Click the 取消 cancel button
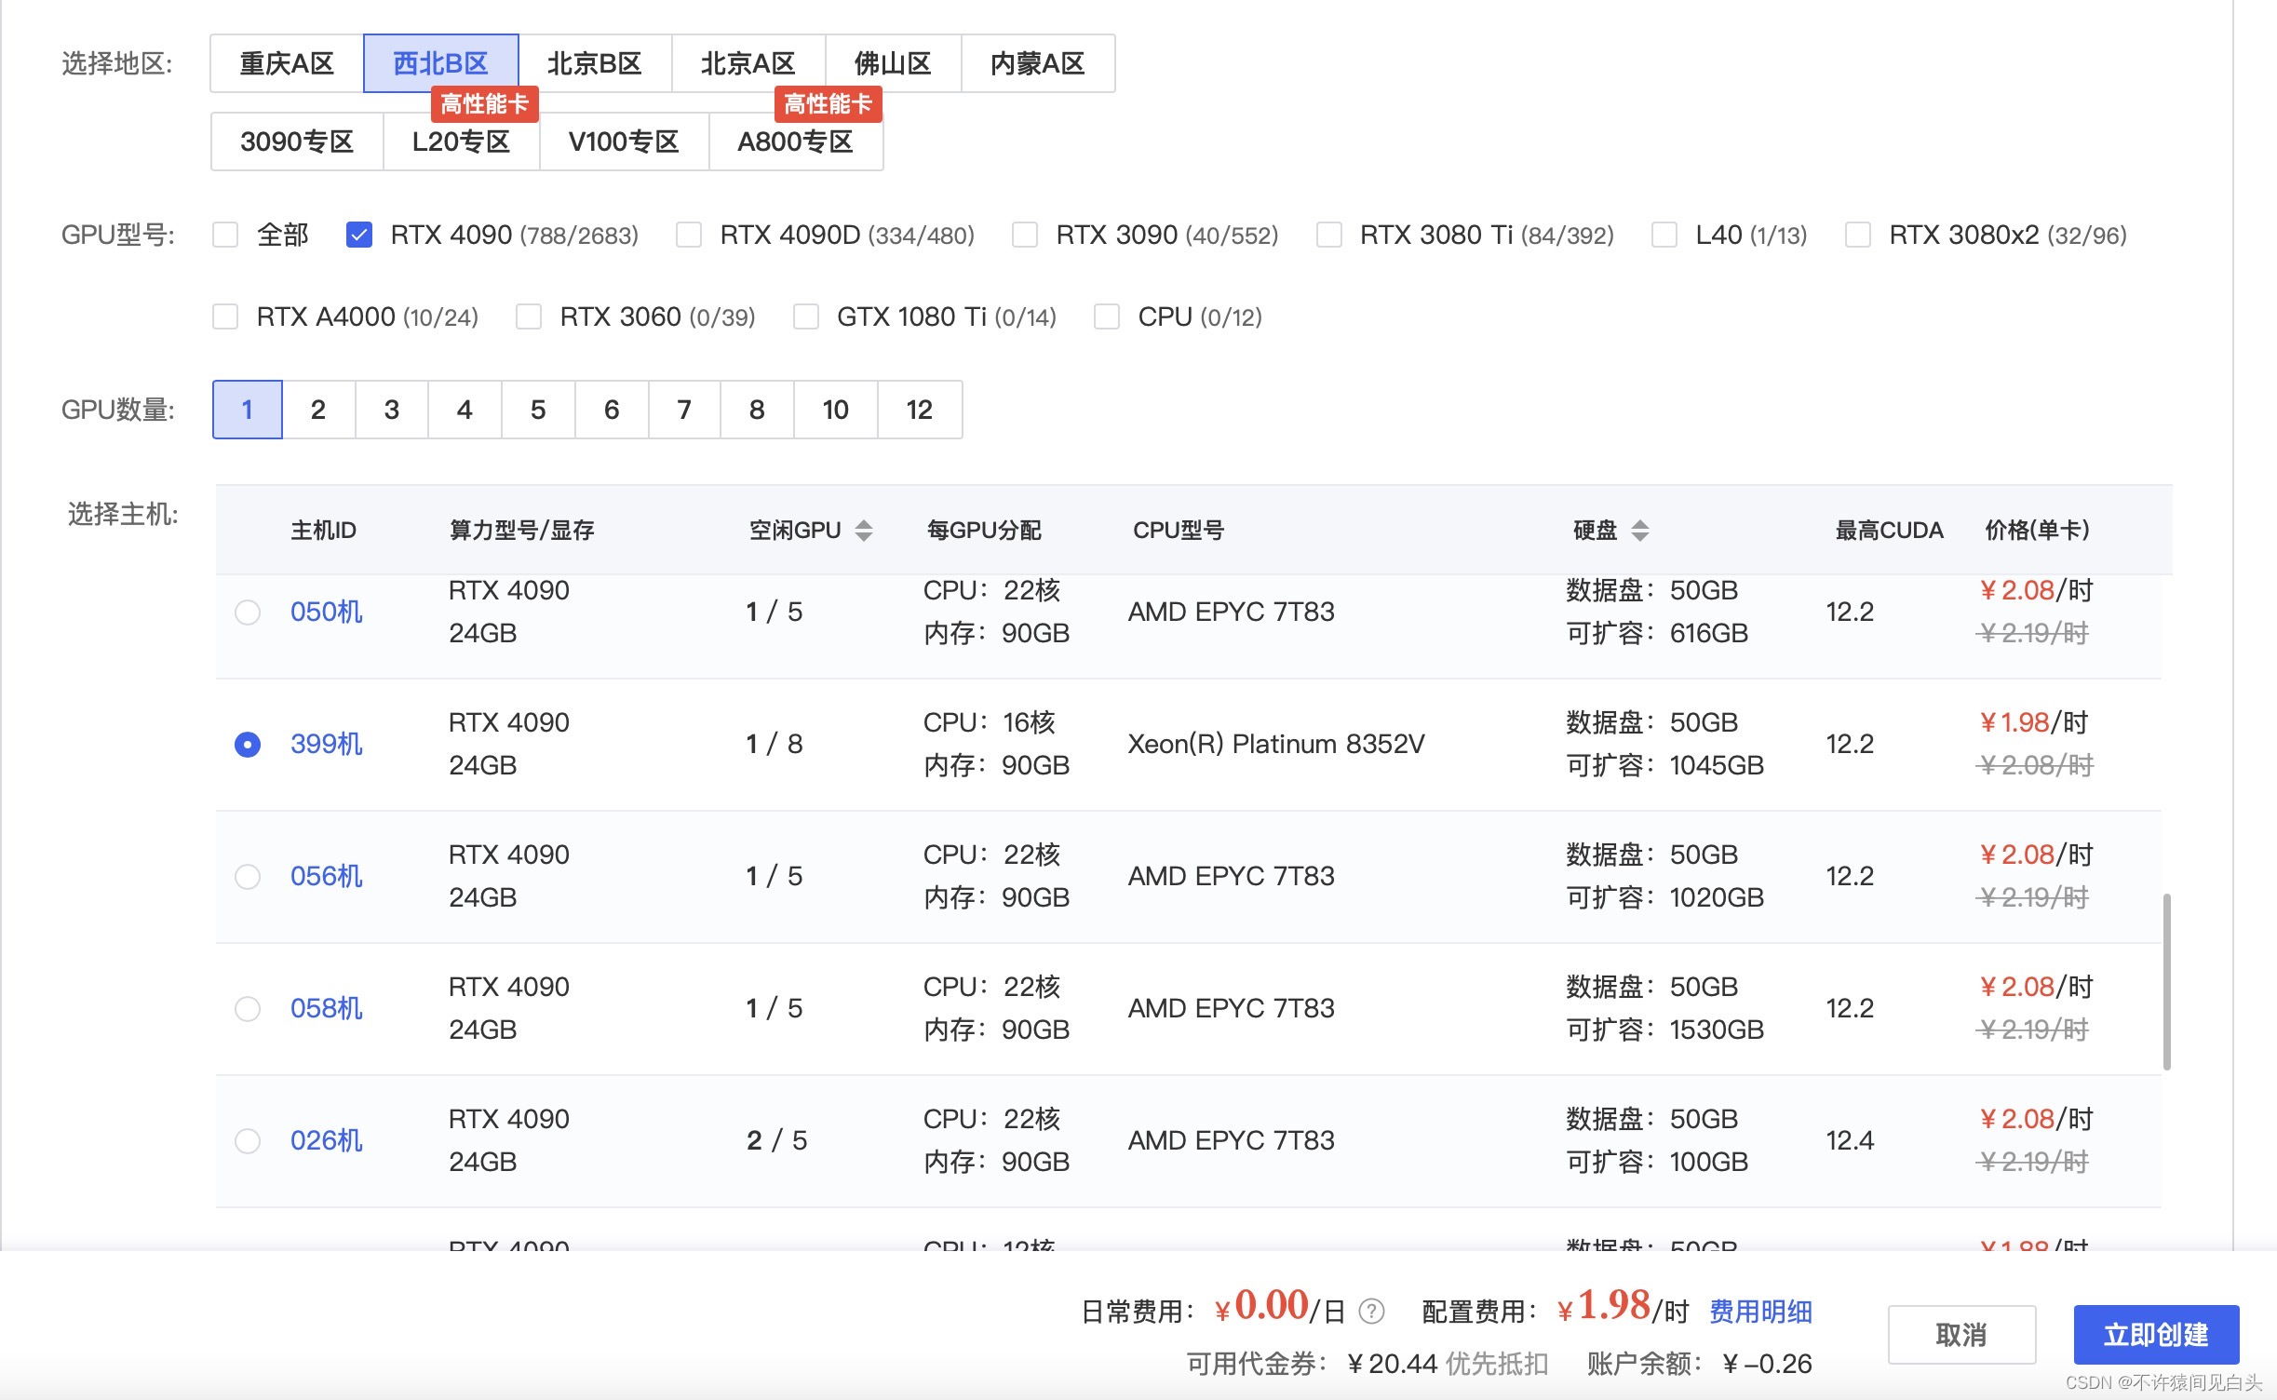The width and height of the screenshot is (2277, 1400). [x=1960, y=1335]
